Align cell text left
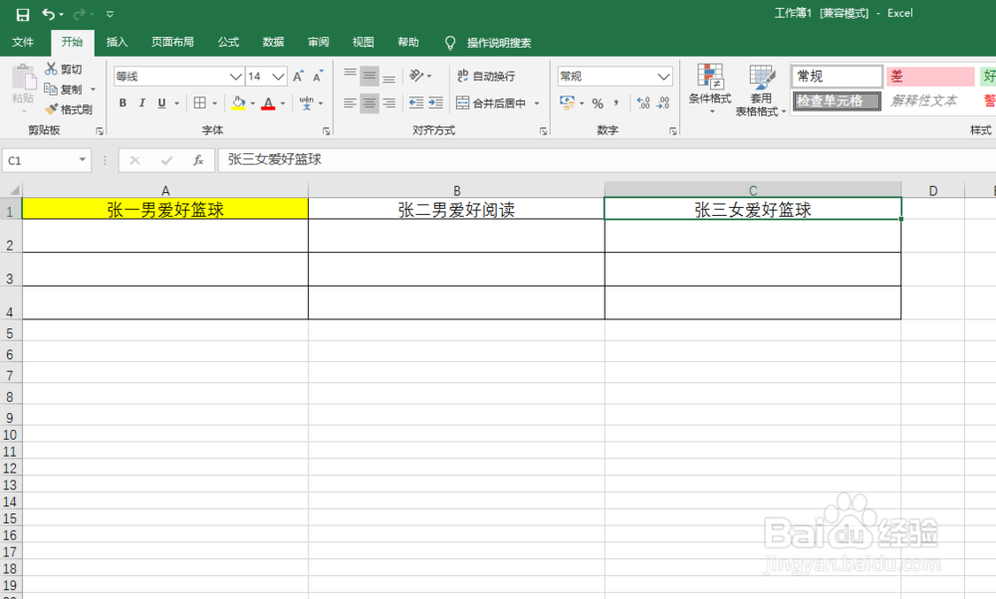 point(350,102)
